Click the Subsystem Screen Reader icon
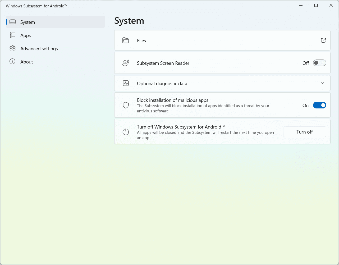Screen dimensions: 339x265 click(x=126, y=63)
